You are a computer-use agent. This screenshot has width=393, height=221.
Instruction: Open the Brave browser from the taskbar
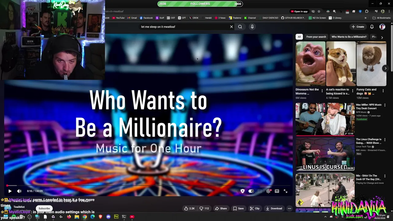[100, 217]
